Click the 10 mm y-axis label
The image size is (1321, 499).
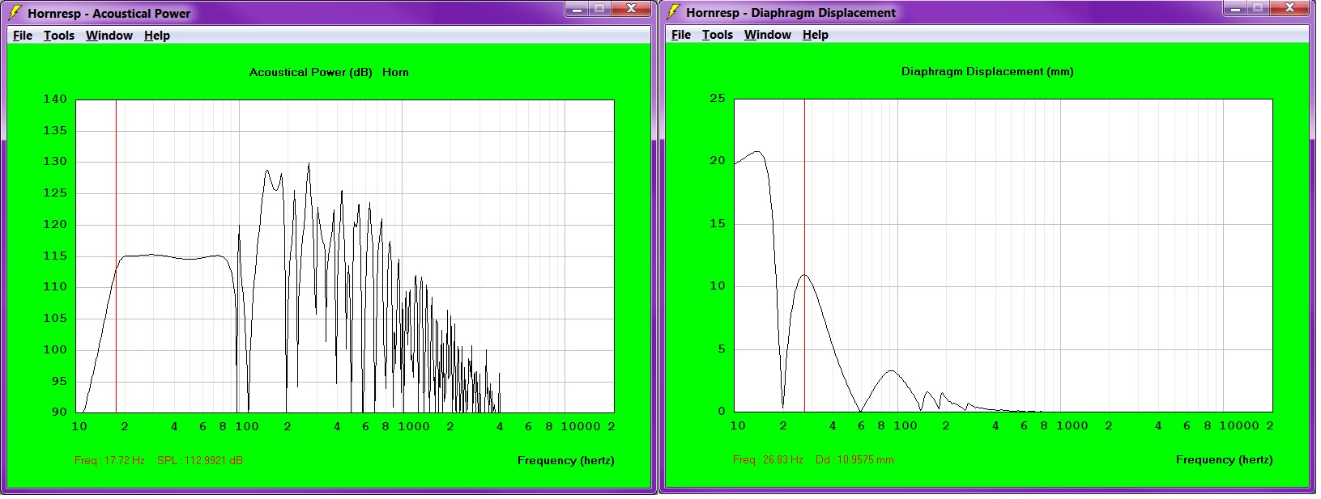718,285
